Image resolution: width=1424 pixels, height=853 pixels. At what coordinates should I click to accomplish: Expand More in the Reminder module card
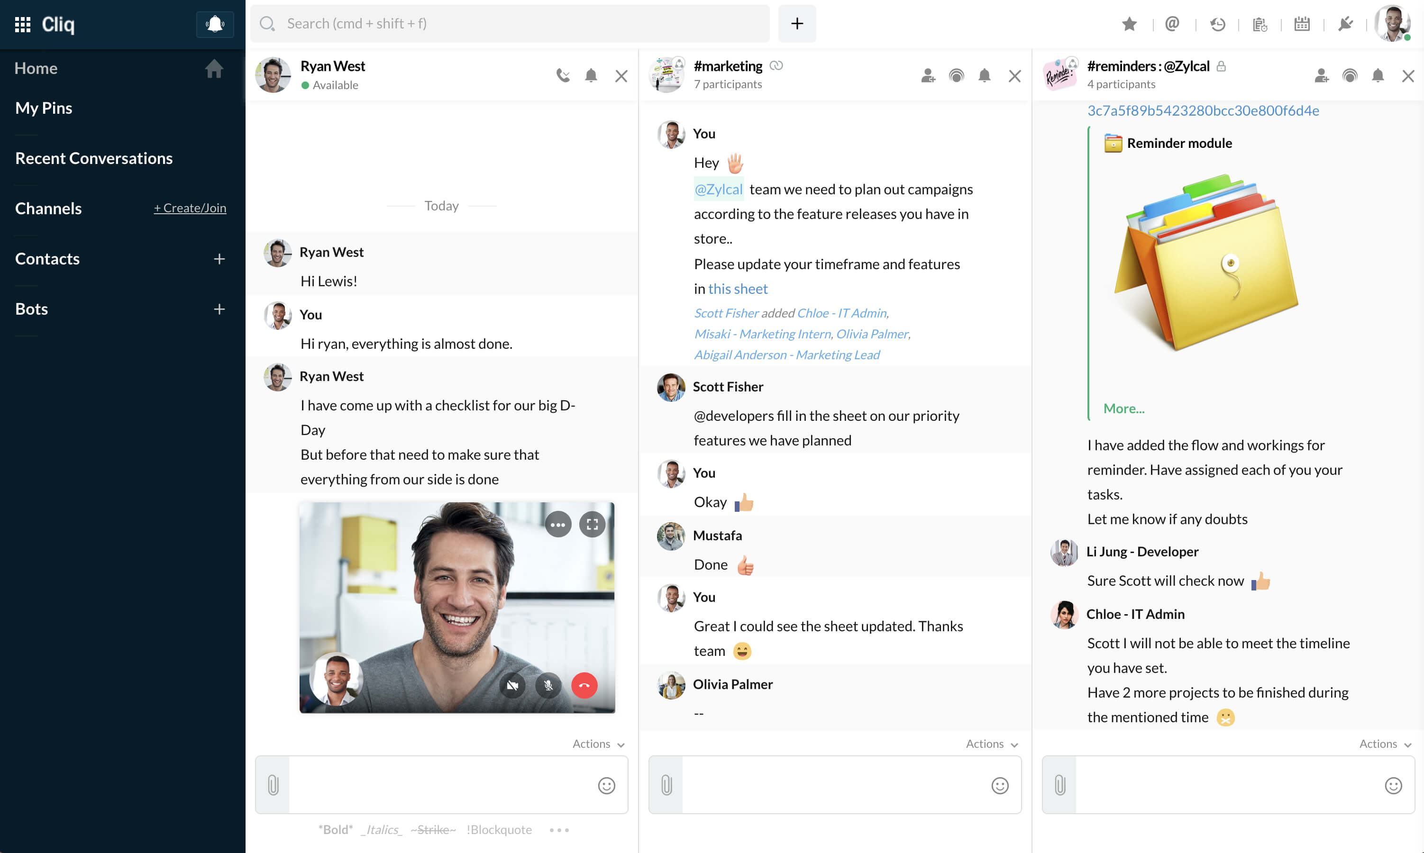pyautogui.click(x=1123, y=408)
